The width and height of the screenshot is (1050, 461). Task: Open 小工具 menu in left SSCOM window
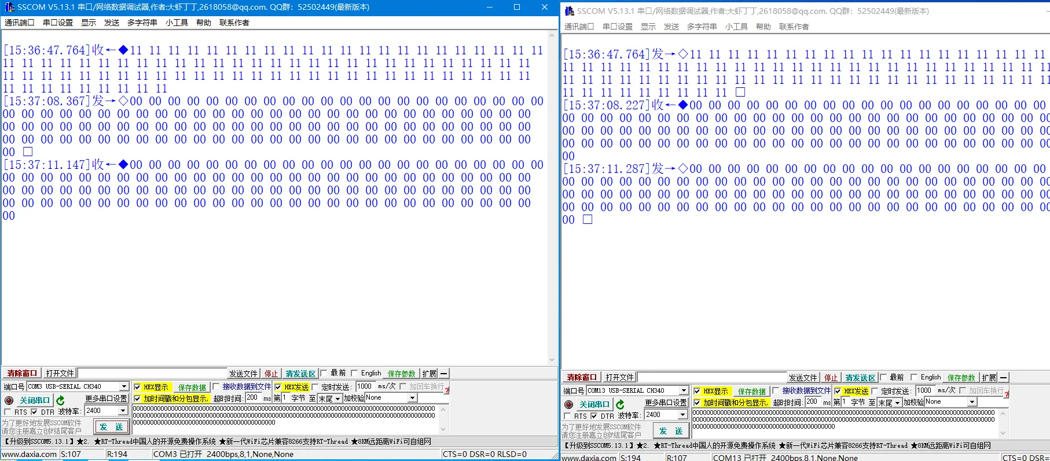click(177, 23)
